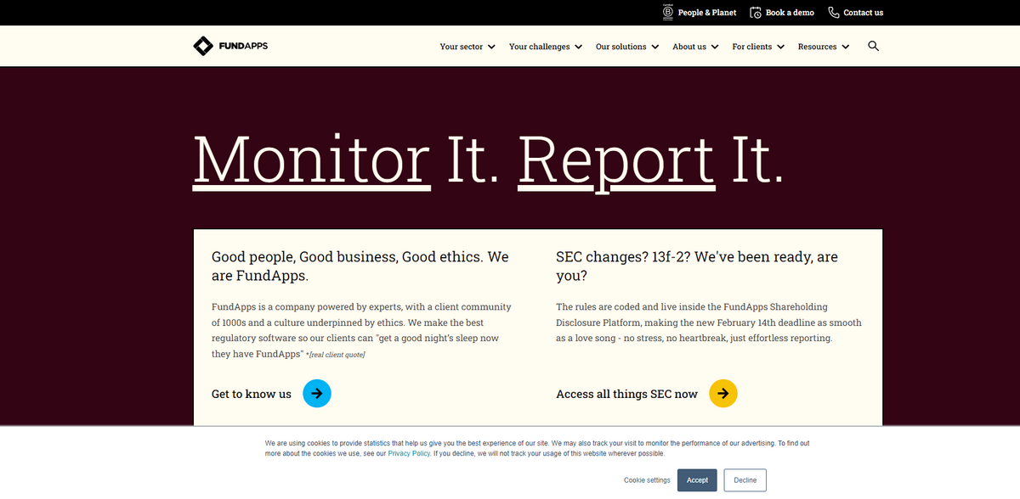The image size is (1020, 499).
Task: Open the search magnifier icon
Action: tap(873, 46)
